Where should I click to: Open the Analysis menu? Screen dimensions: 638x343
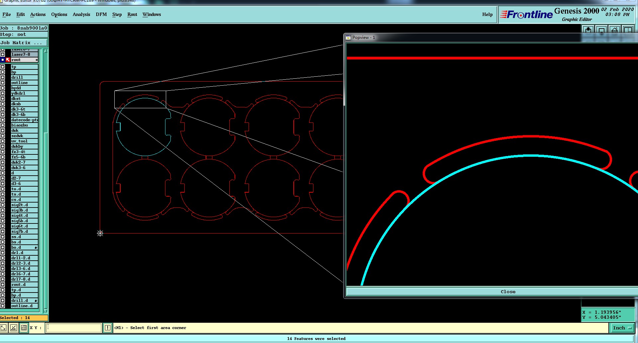pos(81,14)
